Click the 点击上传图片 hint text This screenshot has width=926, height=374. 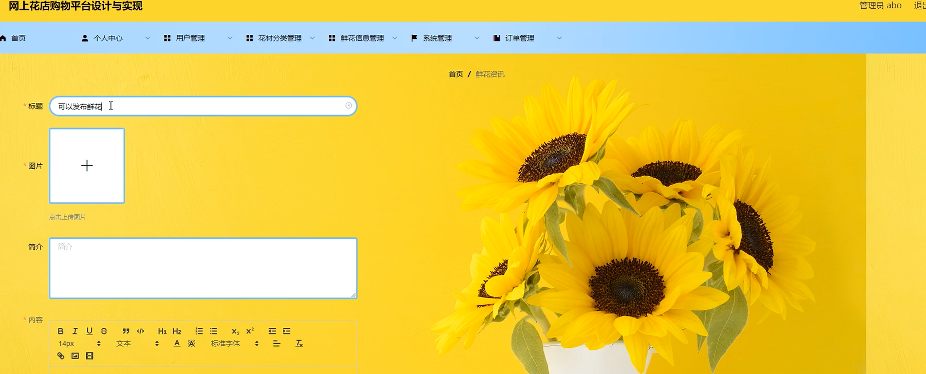coord(67,217)
